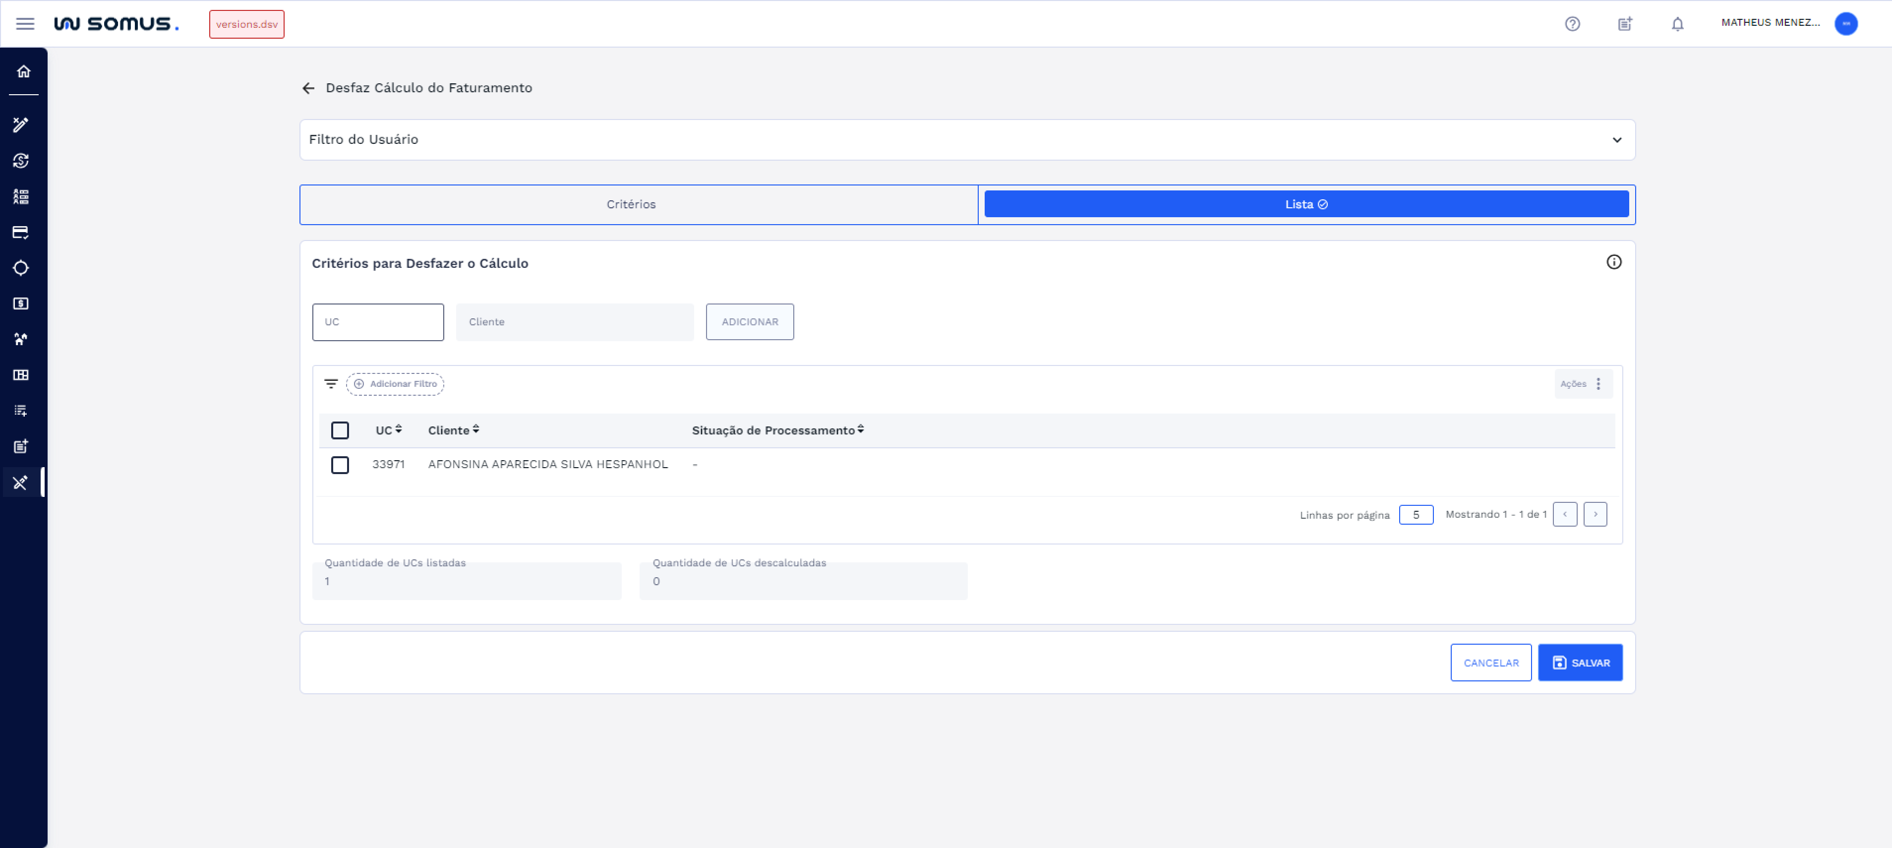
Task: Open the help question-mark icon
Action: click(1573, 23)
